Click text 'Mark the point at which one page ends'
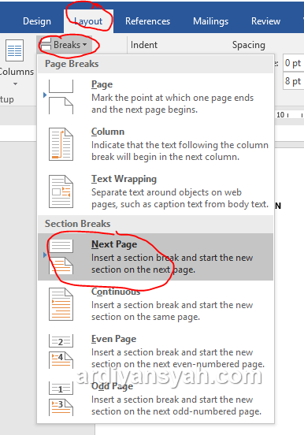This screenshot has height=435, width=304. [x=172, y=98]
